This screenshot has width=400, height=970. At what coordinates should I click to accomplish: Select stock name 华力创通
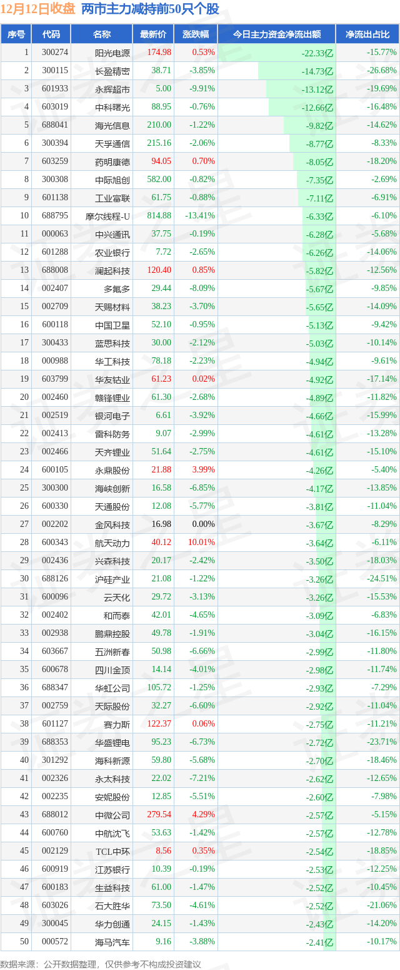(112, 924)
